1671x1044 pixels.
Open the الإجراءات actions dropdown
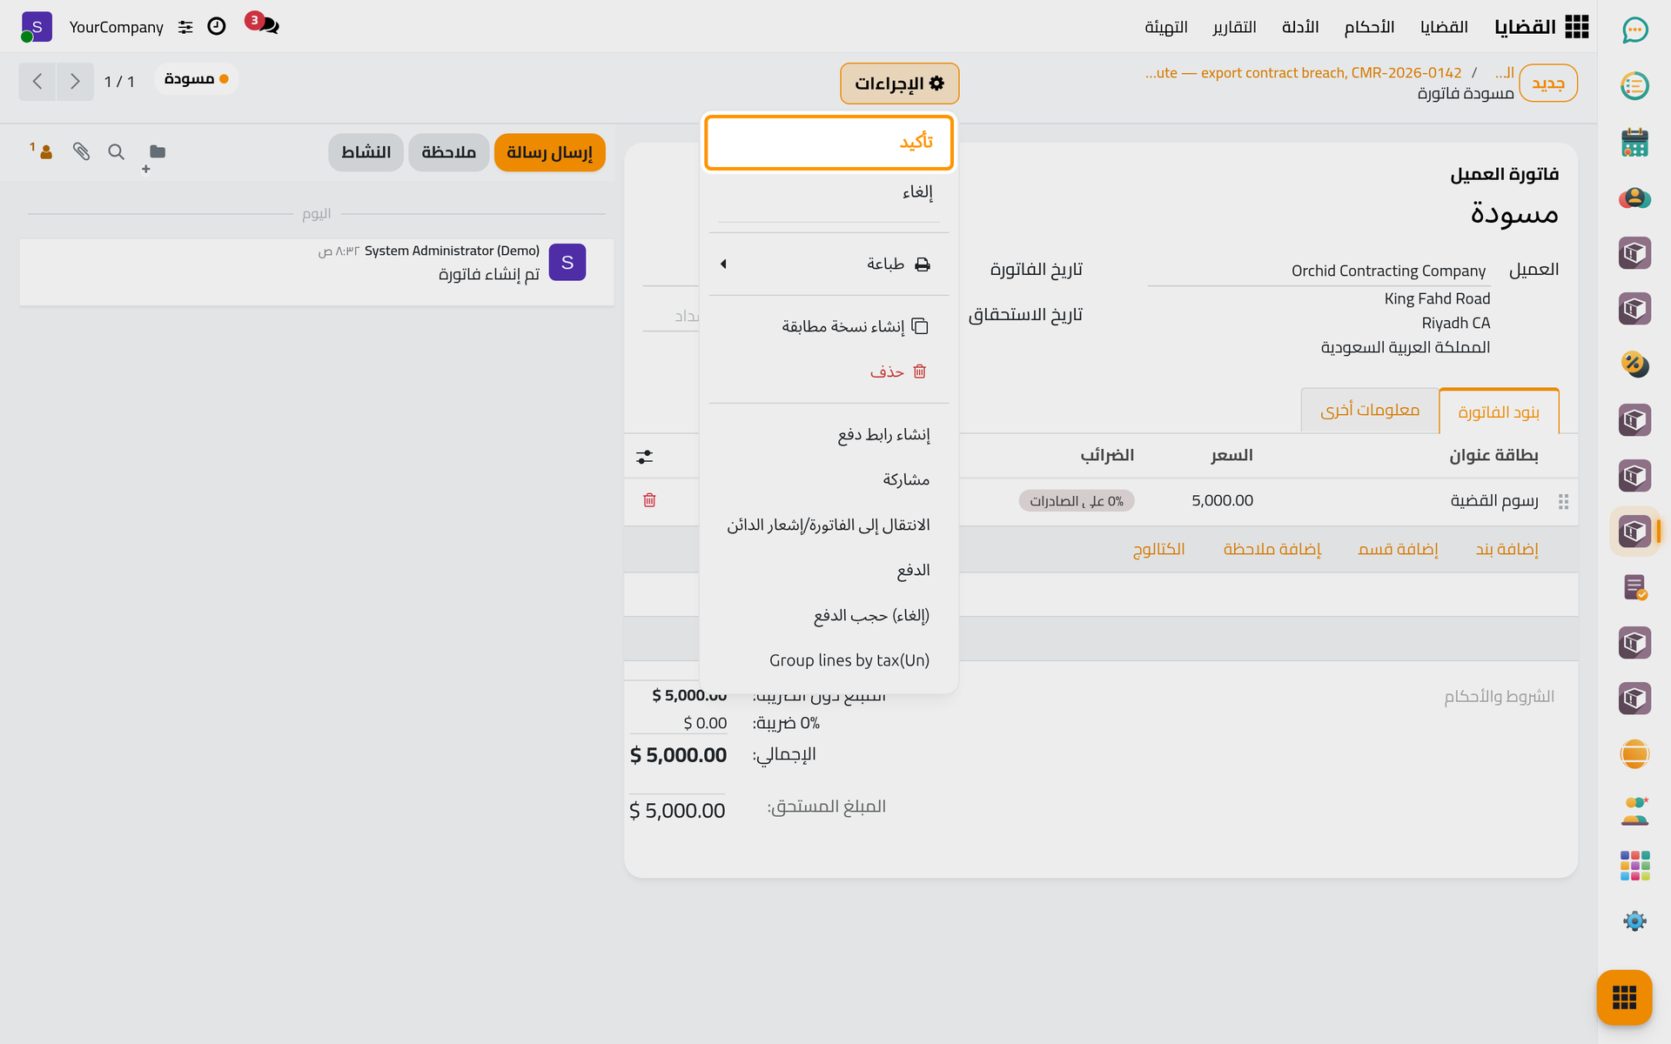899,84
